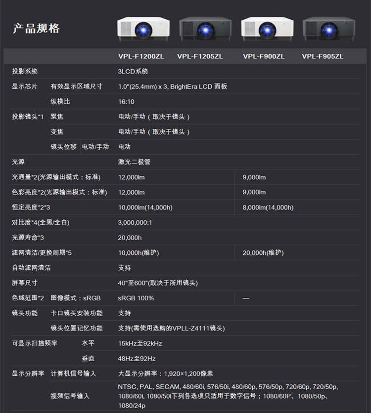Click the black VPL-F1205ZL projector image
The height and width of the screenshot is (413, 371).
click(x=205, y=30)
